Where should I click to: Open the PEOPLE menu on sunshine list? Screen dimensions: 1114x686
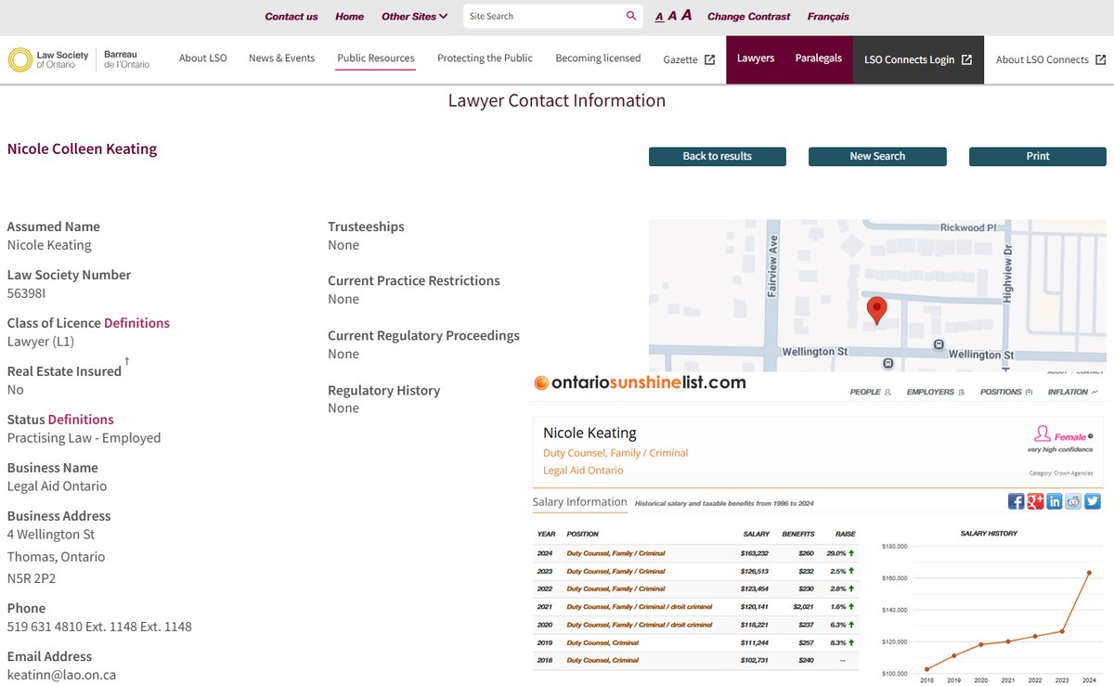870,392
